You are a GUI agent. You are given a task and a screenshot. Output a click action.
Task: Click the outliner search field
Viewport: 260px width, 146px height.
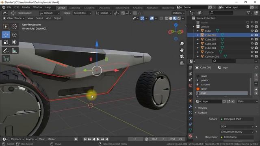pos(221,13)
